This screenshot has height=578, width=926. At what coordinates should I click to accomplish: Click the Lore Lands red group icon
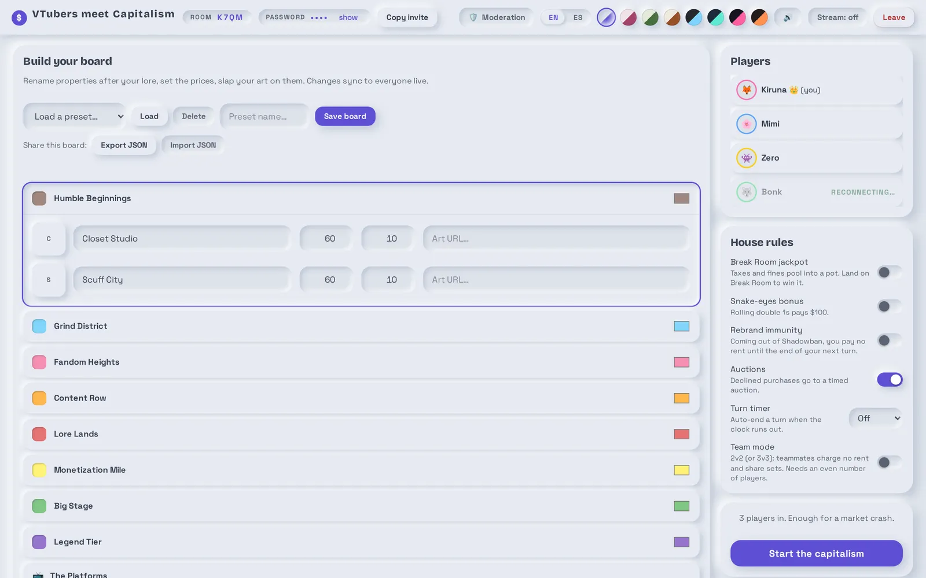pyautogui.click(x=39, y=434)
